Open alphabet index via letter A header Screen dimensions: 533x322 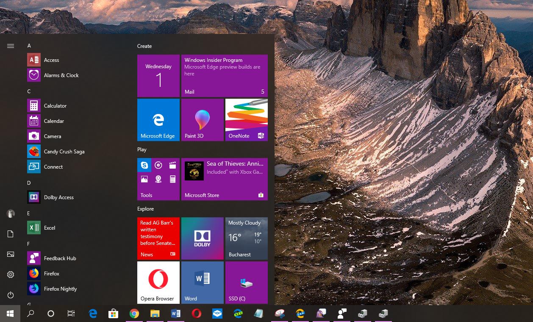(29, 46)
